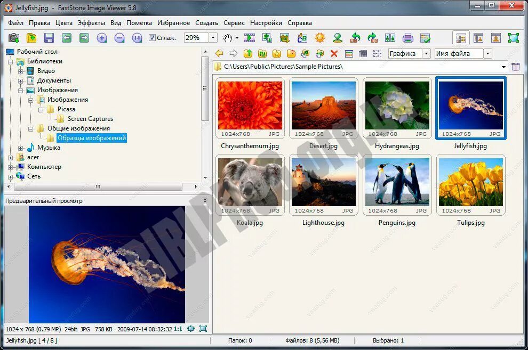Click the actual size 1:1 toolbar icon
This screenshot has width=528, height=350.
point(137,38)
